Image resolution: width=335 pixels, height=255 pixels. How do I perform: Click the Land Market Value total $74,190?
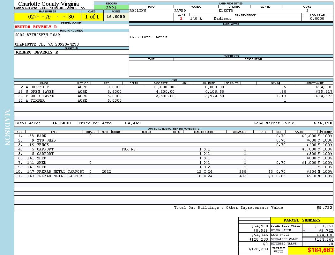click(323, 123)
